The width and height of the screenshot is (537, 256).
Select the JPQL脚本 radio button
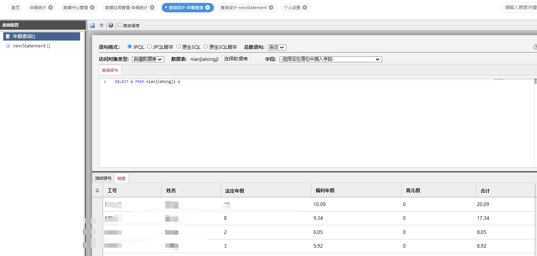[x=149, y=47]
